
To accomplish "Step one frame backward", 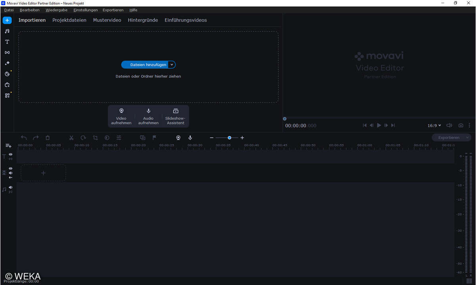I will pos(372,125).
